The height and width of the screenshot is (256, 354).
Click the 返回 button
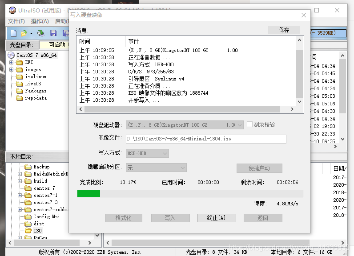(x=263, y=218)
